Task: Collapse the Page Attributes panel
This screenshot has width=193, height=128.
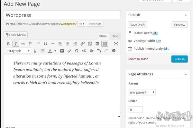Action: pyautogui.click(x=186, y=74)
